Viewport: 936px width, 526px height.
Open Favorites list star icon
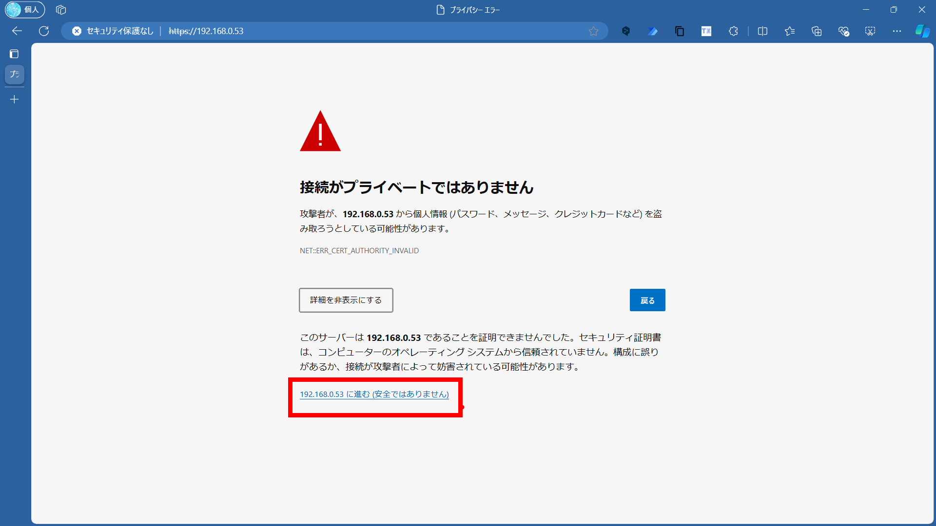790,31
